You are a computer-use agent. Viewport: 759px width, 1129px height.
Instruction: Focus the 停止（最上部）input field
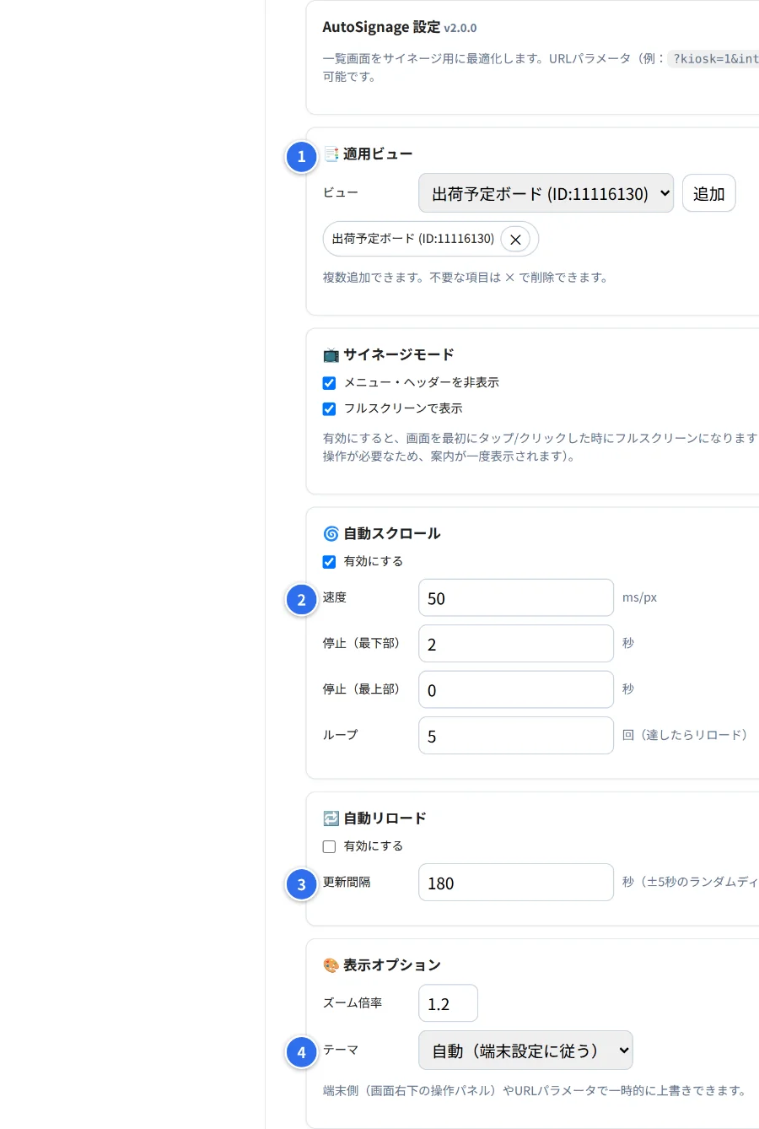[x=516, y=689]
